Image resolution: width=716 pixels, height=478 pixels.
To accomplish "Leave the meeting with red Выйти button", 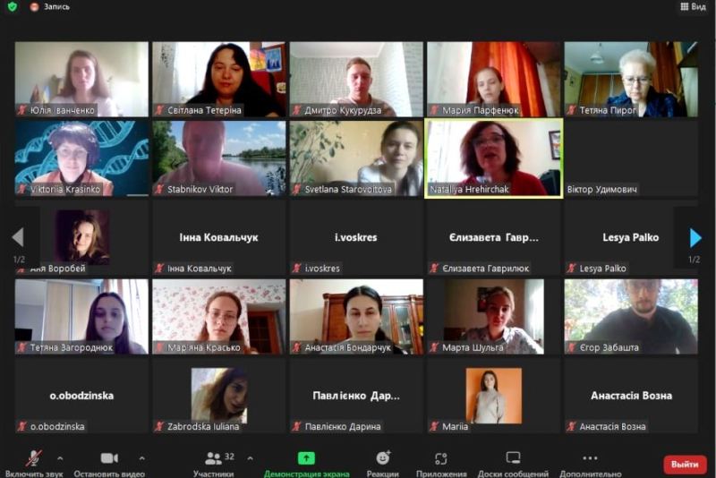I will pyautogui.click(x=685, y=465).
